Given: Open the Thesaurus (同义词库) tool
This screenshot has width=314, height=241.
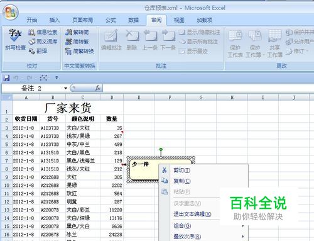Looking at the screenshot, I should [x=43, y=42].
